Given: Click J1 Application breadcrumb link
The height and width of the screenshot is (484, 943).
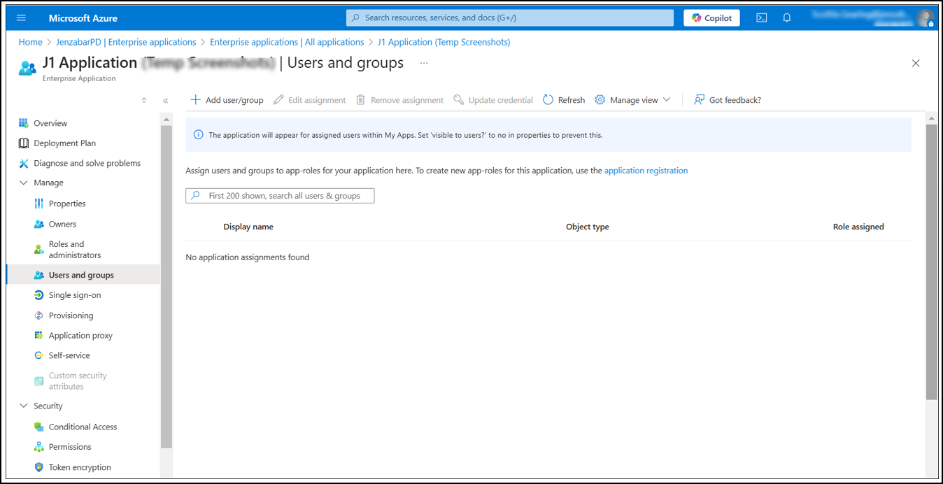Looking at the screenshot, I should pyautogui.click(x=444, y=42).
